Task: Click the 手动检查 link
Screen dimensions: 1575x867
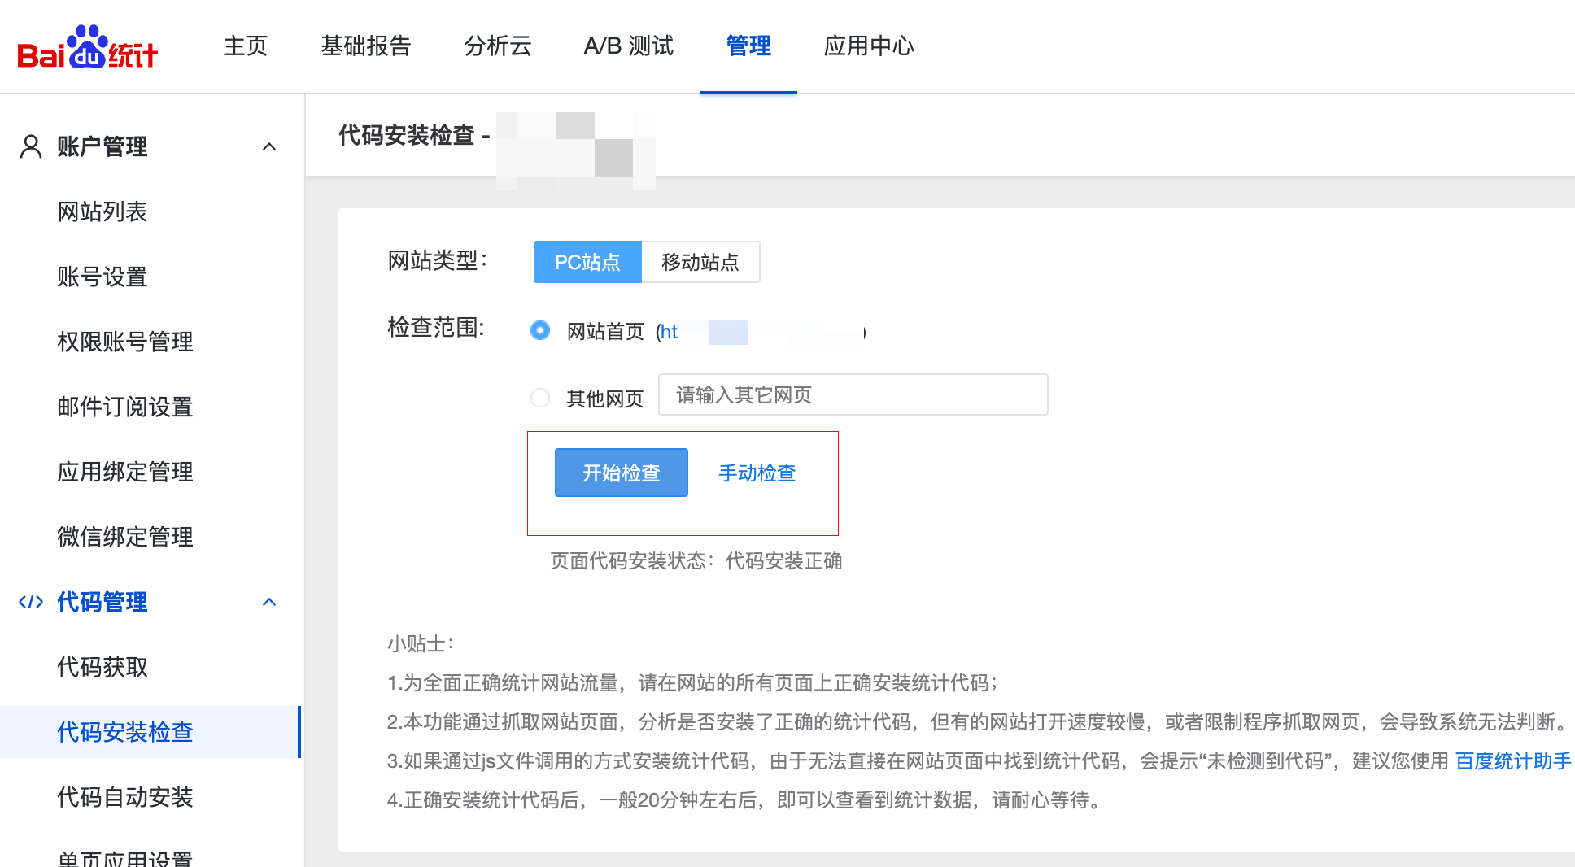Action: pos(757,473)
